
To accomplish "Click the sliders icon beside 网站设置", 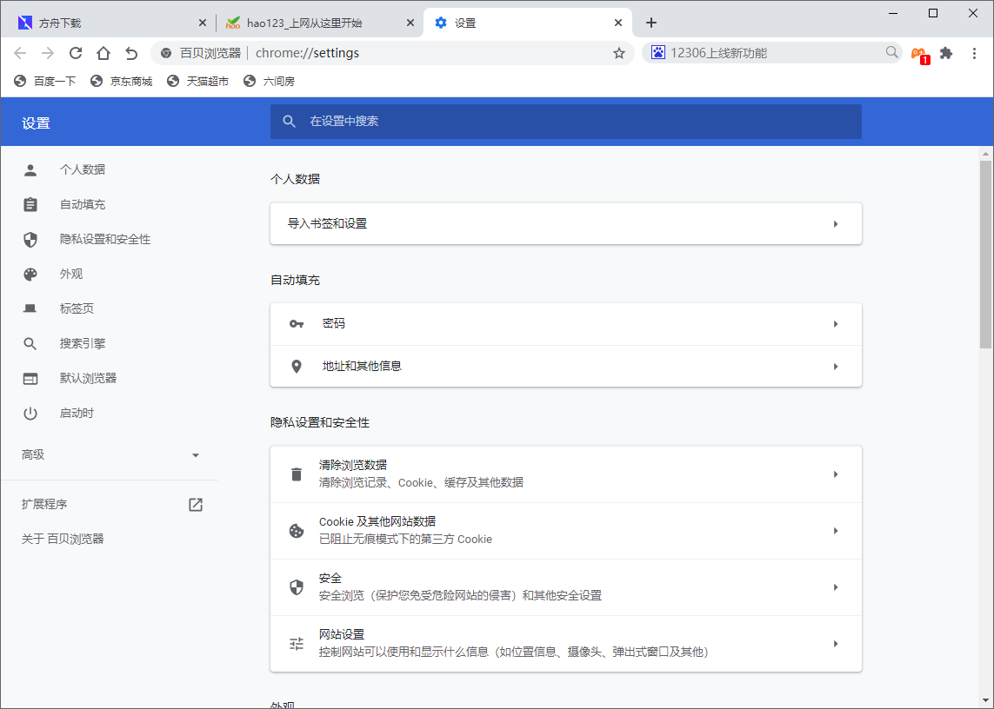I will [x=296, y=644].
